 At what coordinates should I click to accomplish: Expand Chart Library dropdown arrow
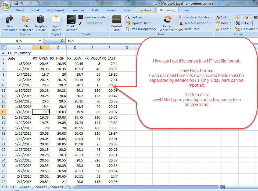point(76,30)
